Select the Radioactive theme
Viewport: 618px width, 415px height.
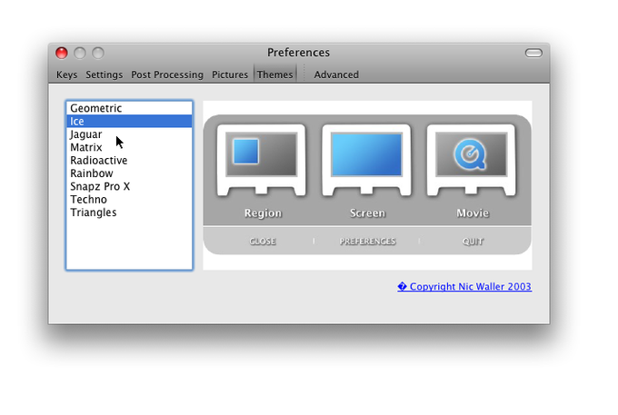coord(129,160)
